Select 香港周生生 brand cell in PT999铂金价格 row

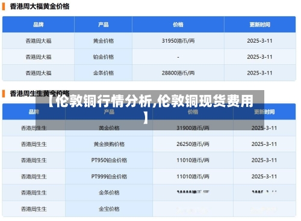click(34, 177)
